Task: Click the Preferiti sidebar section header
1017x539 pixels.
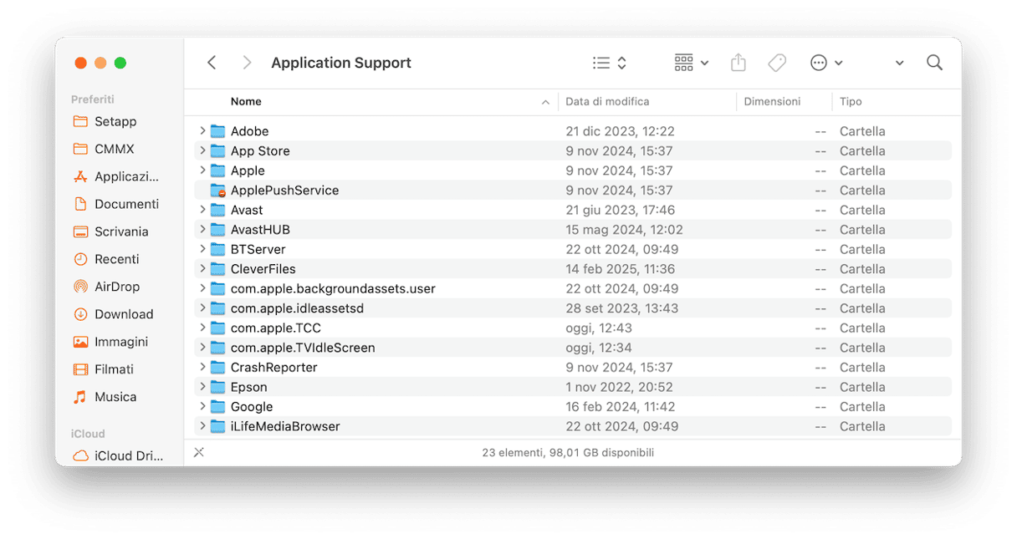Action: 93,99
